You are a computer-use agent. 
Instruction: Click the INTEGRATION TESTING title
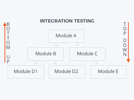(x=67, y=21)
